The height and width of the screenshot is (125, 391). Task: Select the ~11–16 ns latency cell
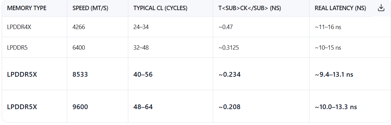click(x=328, y=27)
